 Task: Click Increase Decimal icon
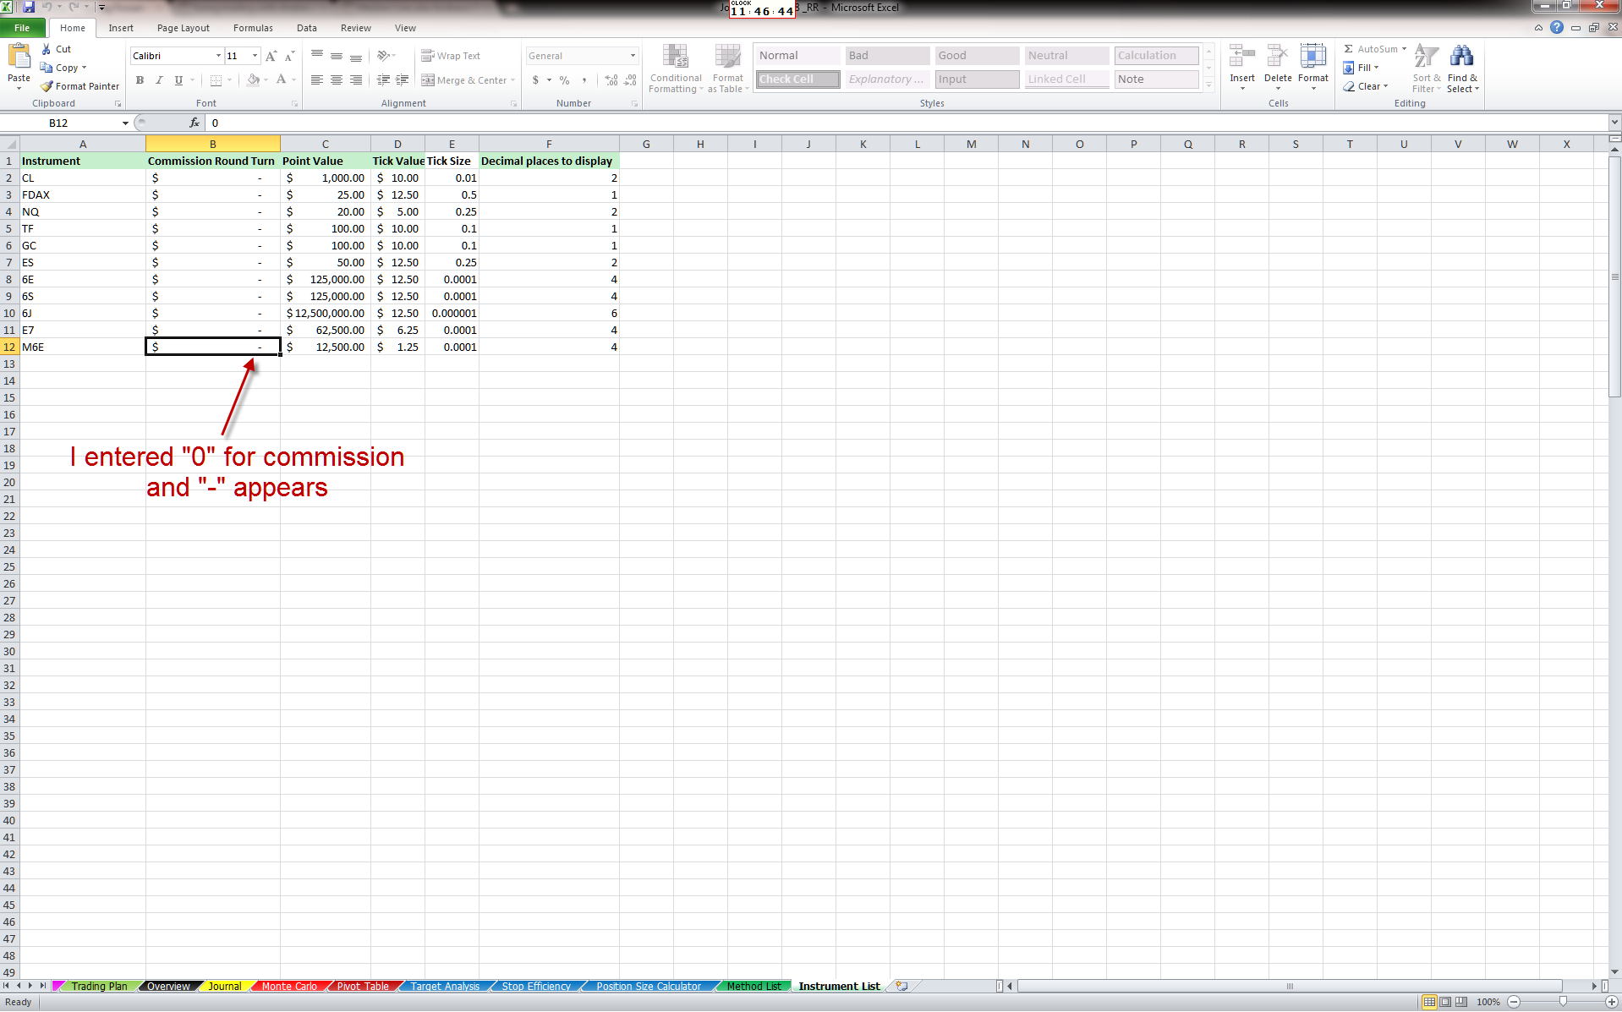coord(611,80)
